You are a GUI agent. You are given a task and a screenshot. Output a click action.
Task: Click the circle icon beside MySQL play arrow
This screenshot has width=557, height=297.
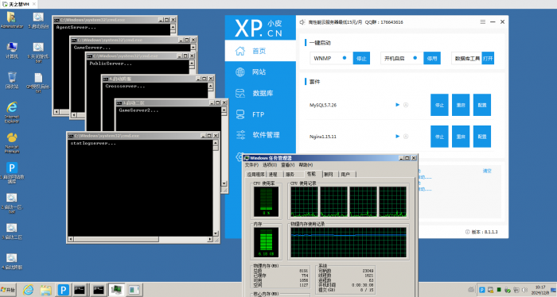(x=406, y=105)
